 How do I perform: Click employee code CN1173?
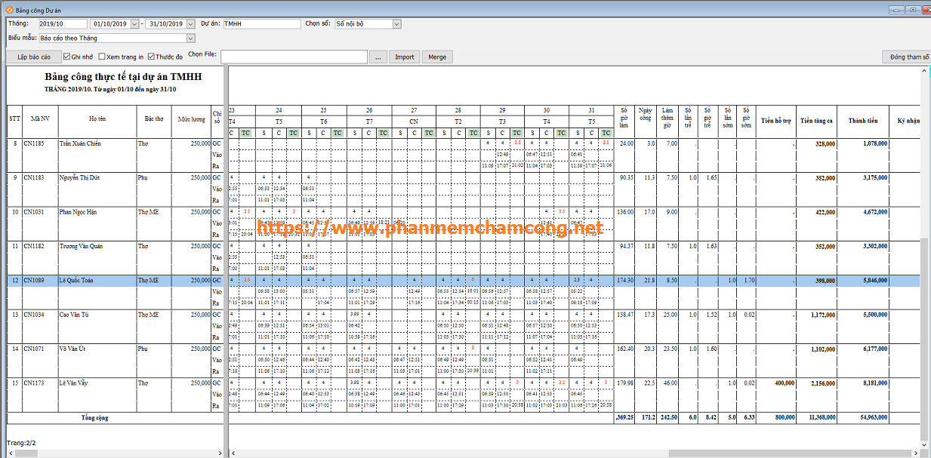[34, 383]
